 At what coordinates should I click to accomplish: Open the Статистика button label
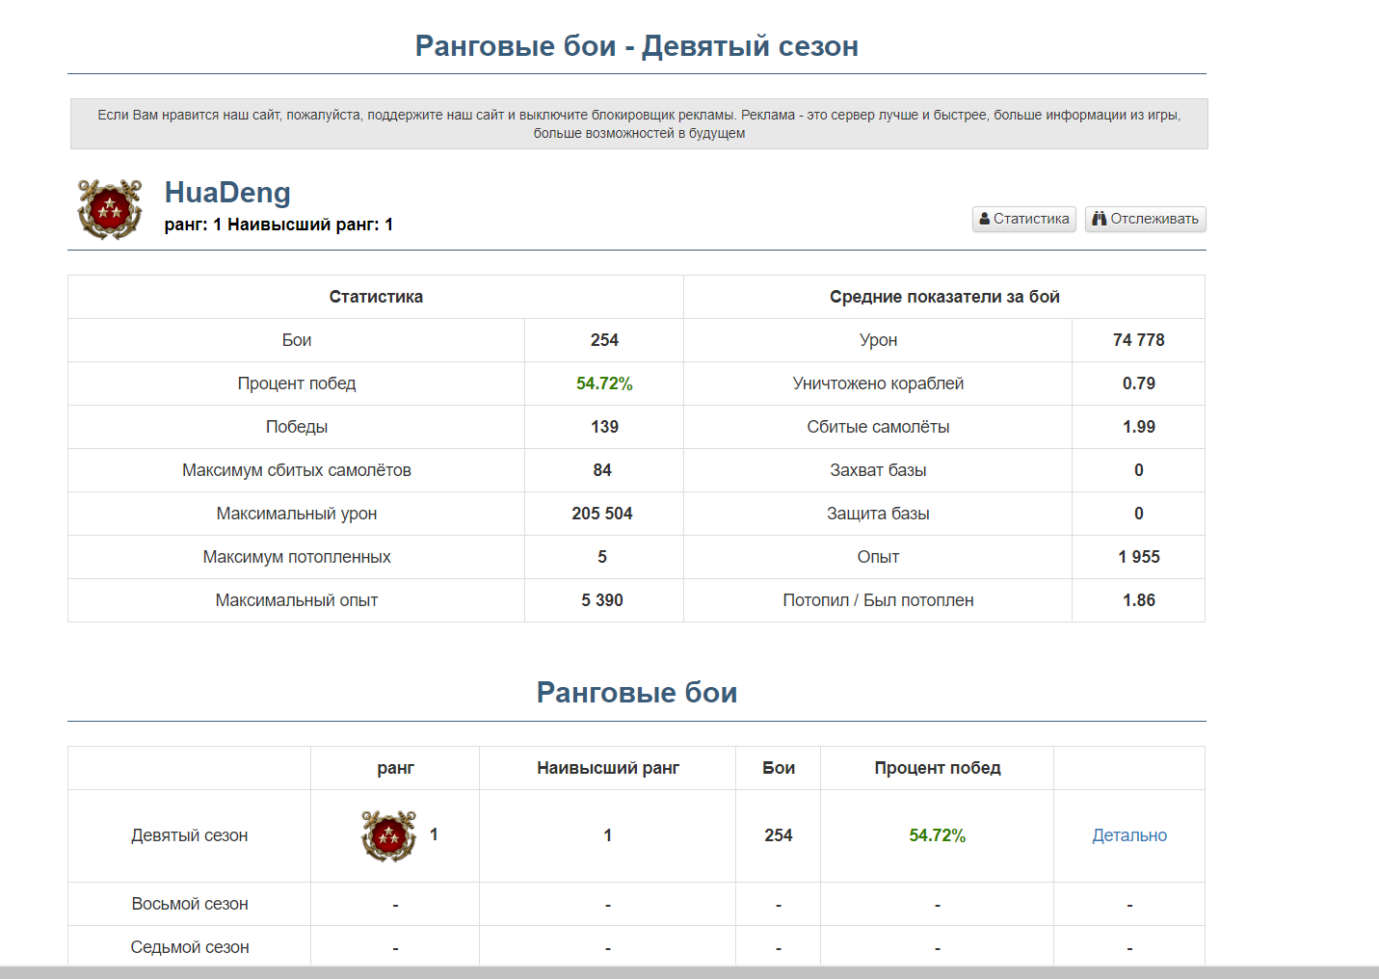point(1031,219)
